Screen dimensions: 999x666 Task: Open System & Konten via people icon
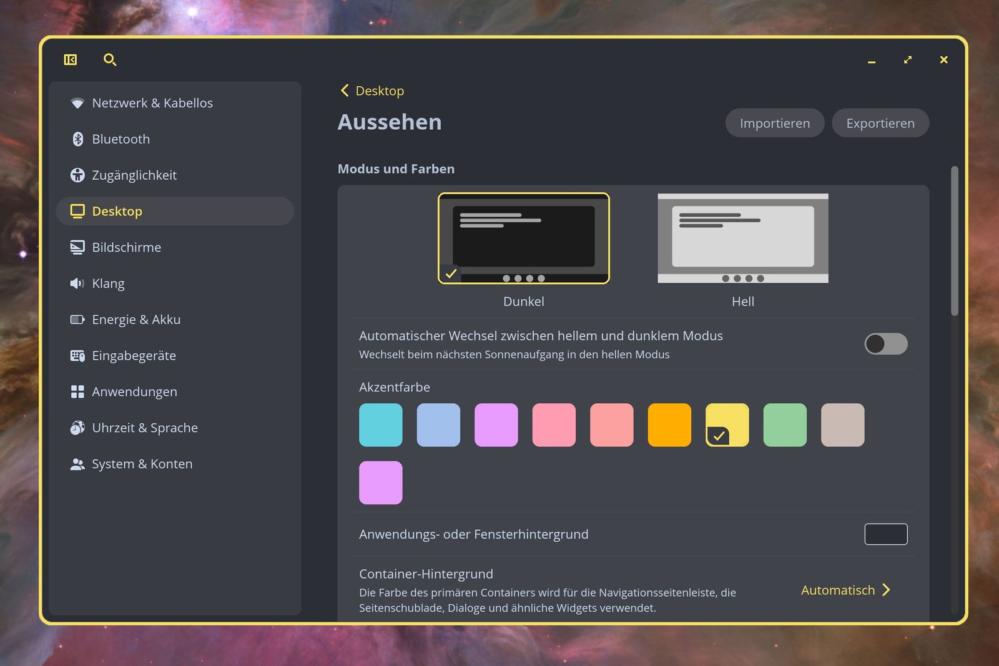tap(77, 464)
